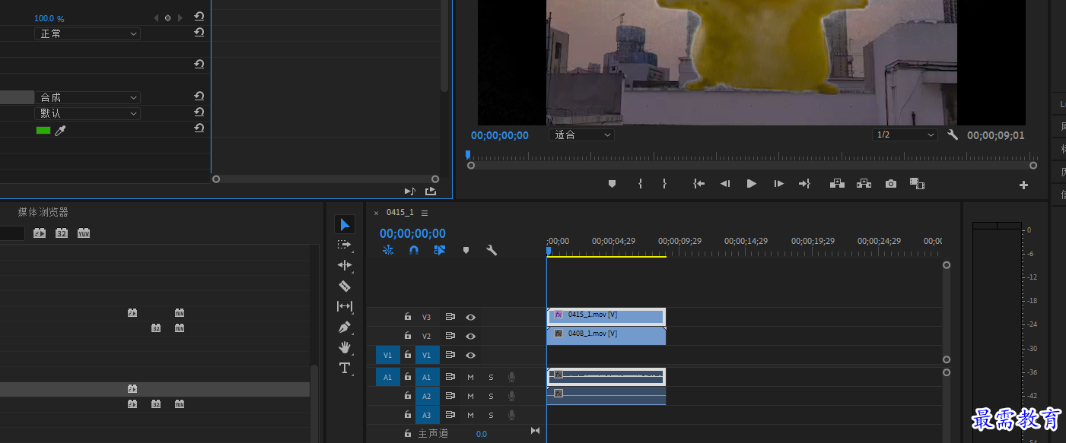The height and width of the screenshot is (443, 1066).
Task: Select the Slip tool
Action: coord(345,306)
